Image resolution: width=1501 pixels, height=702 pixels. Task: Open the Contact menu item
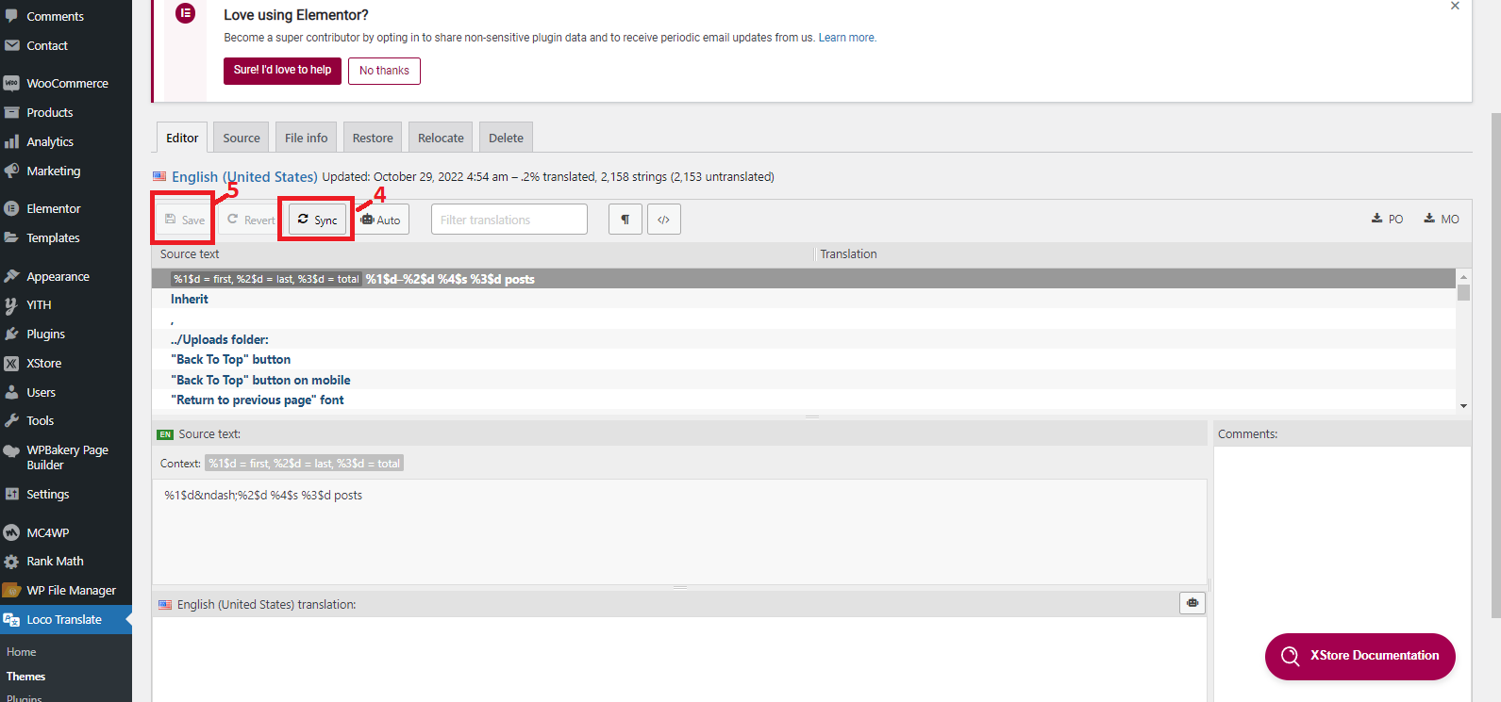click(47, 45)
